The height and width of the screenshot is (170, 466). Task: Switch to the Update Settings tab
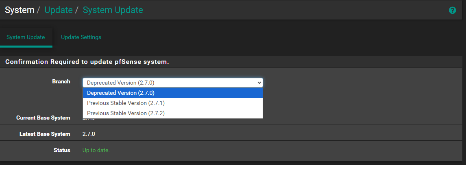[81, 37]
